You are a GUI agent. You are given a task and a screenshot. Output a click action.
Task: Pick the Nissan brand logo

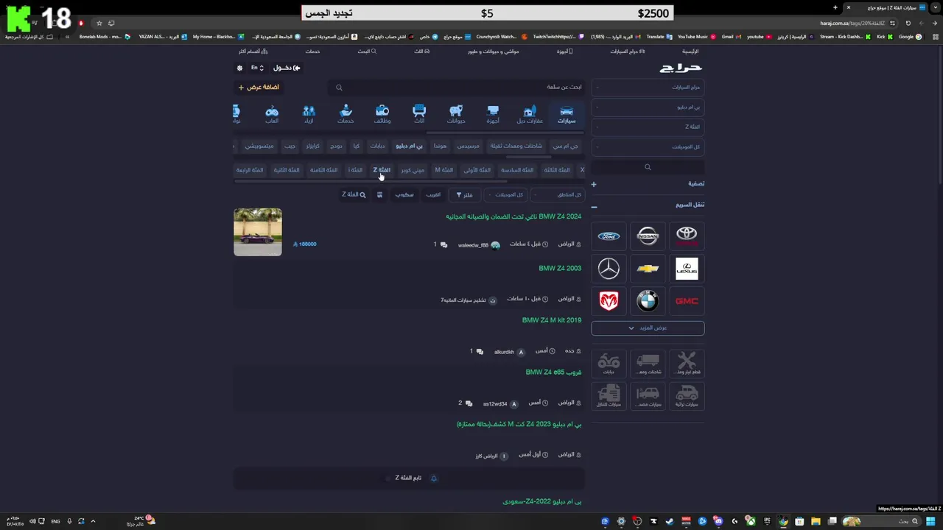pos(648,236)
